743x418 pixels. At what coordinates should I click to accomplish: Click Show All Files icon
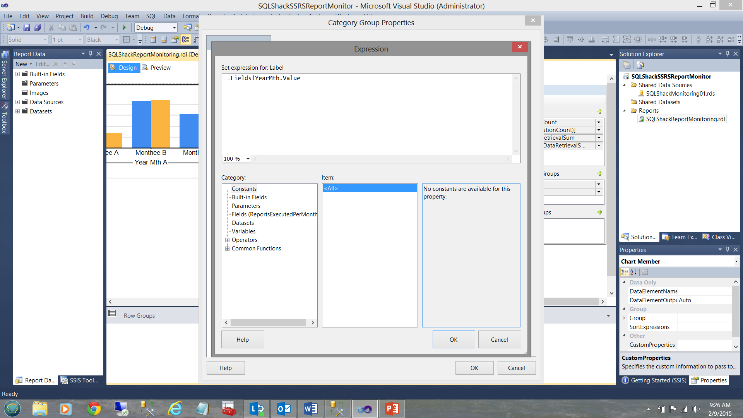click(x=640, y=65)
